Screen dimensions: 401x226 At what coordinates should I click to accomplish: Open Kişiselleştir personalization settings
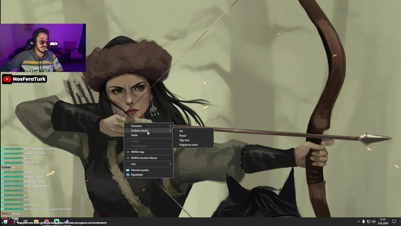148,175
